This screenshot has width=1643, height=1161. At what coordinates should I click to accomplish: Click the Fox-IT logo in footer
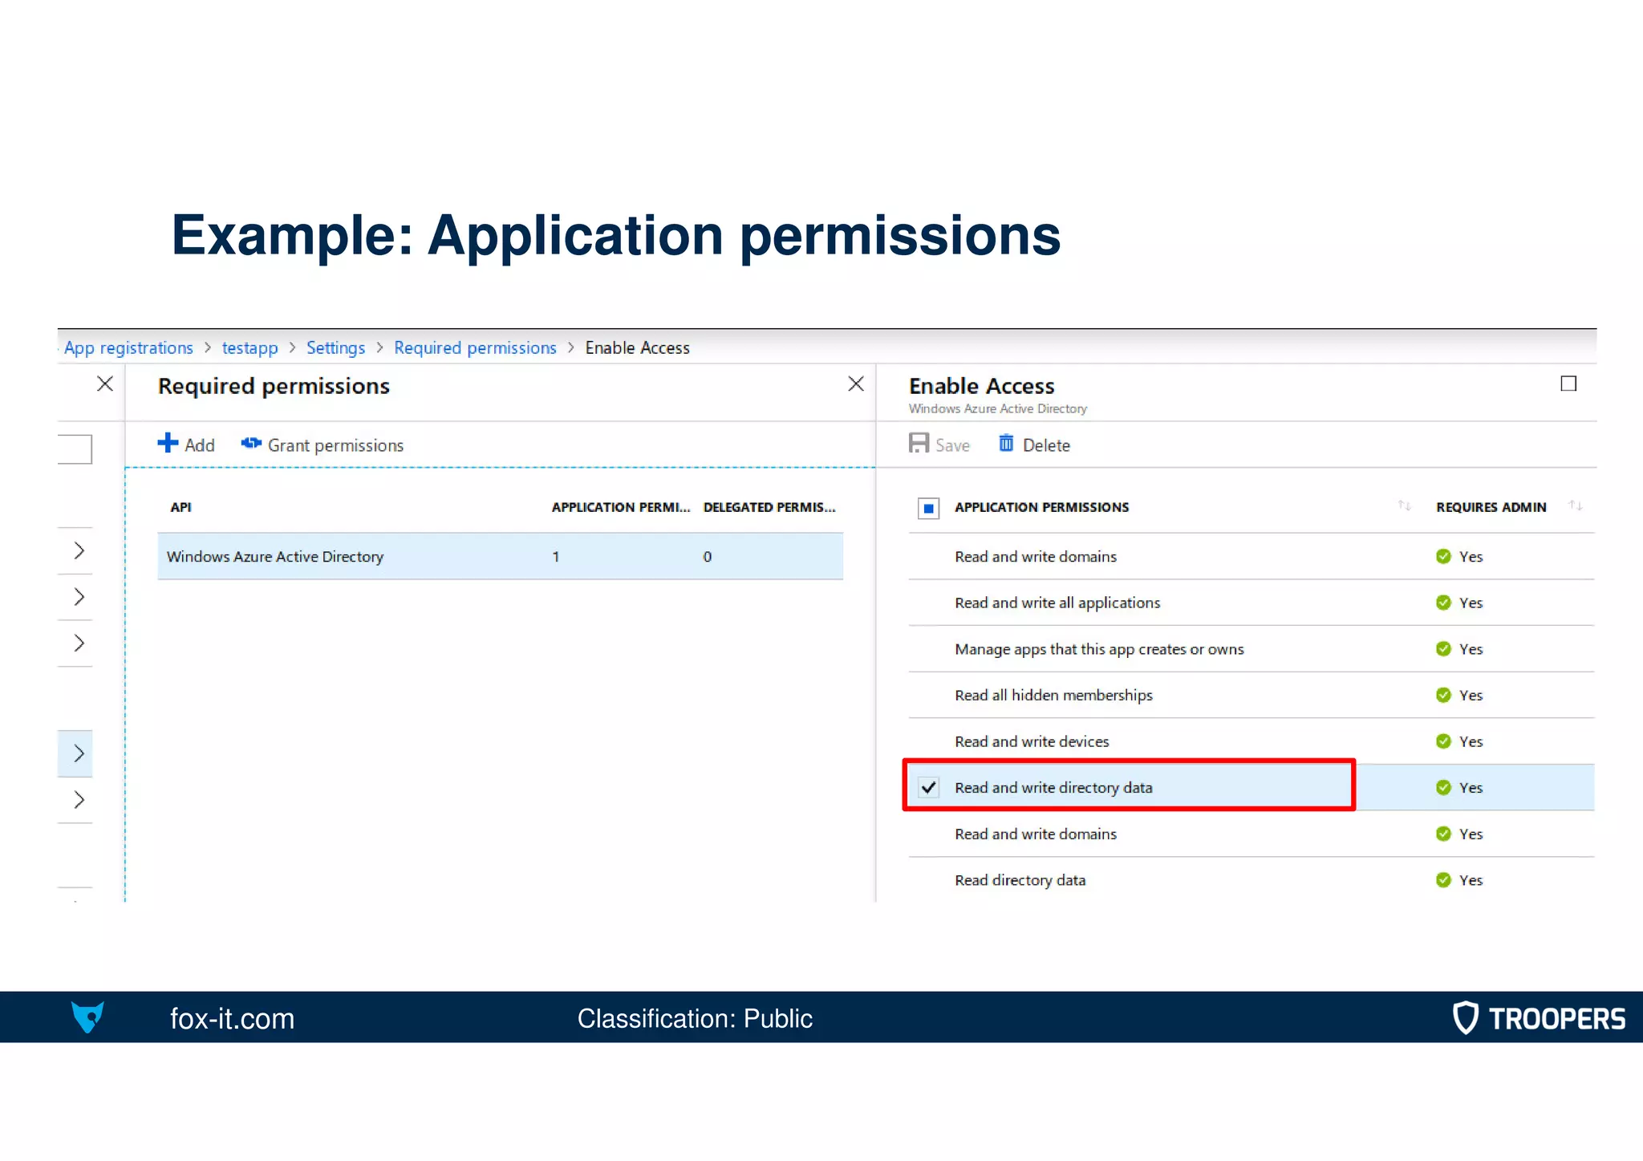click(87, 1017)
